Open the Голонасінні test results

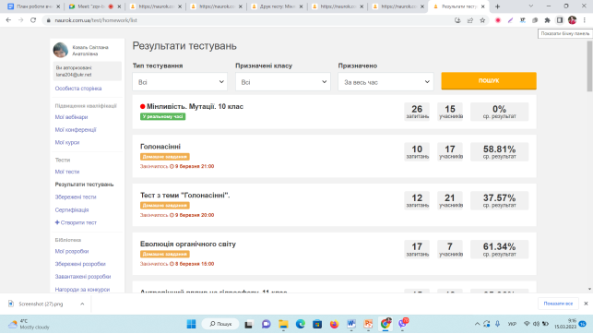point(160,147)
